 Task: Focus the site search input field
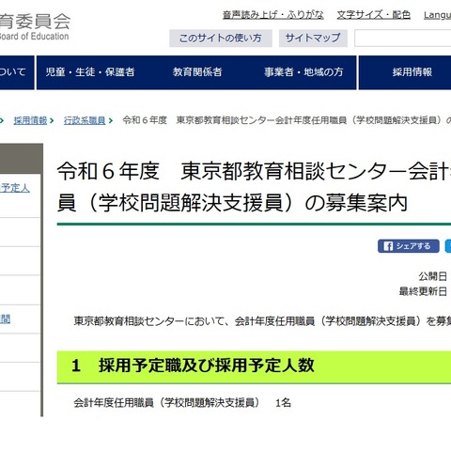click(x=403, y=39)
